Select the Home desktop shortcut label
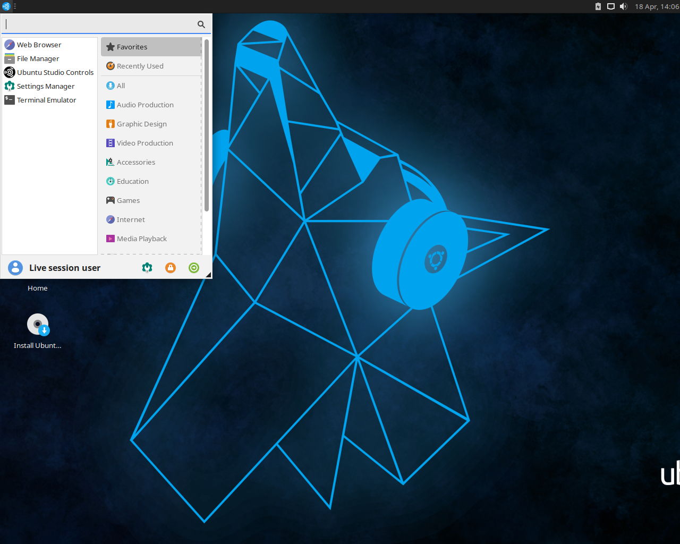This screenshot has width=680, height=544. [x=38, y=288]
